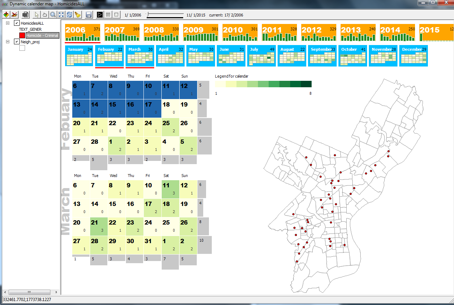Stop the animation playback
The height and width of the screenshot is (305, 454).
point(116,15)
